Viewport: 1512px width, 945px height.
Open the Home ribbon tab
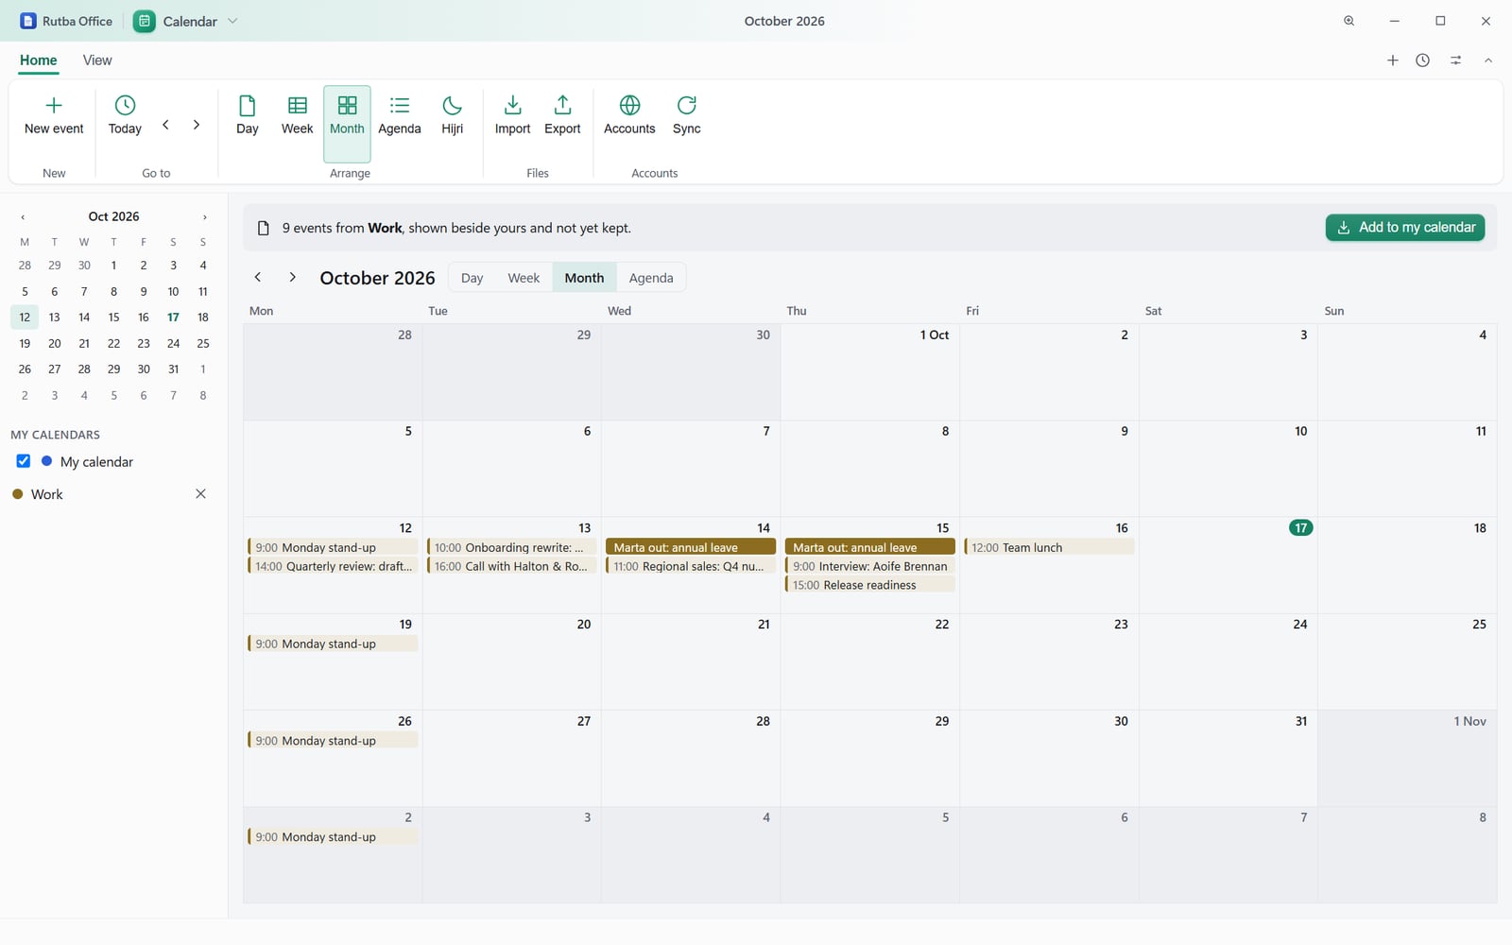click(39, 60)
